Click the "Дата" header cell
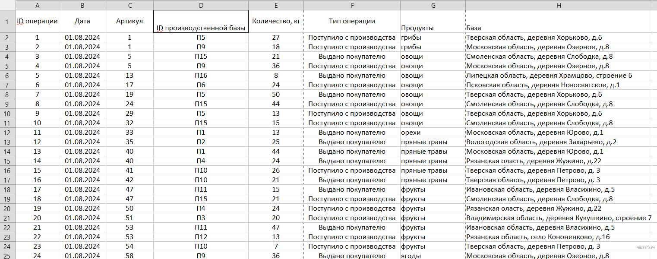657x259 pixels. click(x=82, y=22)
